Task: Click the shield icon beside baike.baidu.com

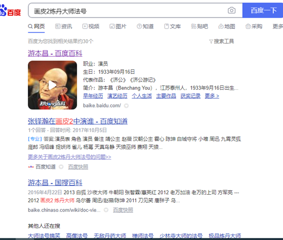Action: pyautogui.click(x=126, y=105)
